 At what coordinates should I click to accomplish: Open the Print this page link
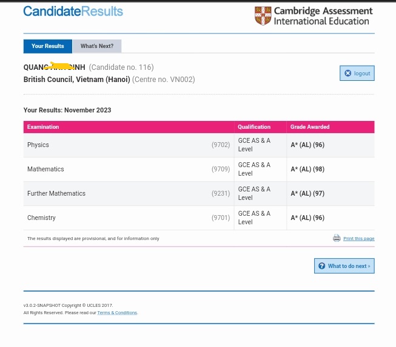point(358,239)
